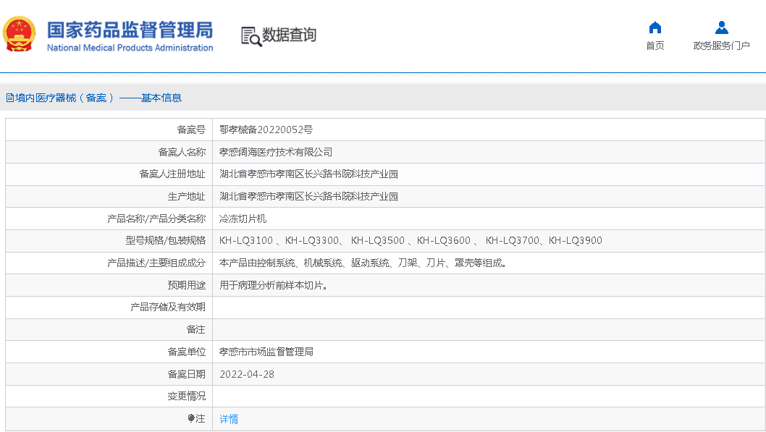
Task: Go to 首页 text link
Action: click(x=655, y=46)
